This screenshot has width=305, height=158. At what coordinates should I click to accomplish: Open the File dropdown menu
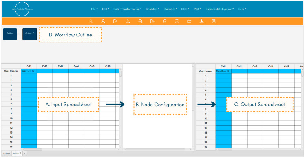click(94, 9)
